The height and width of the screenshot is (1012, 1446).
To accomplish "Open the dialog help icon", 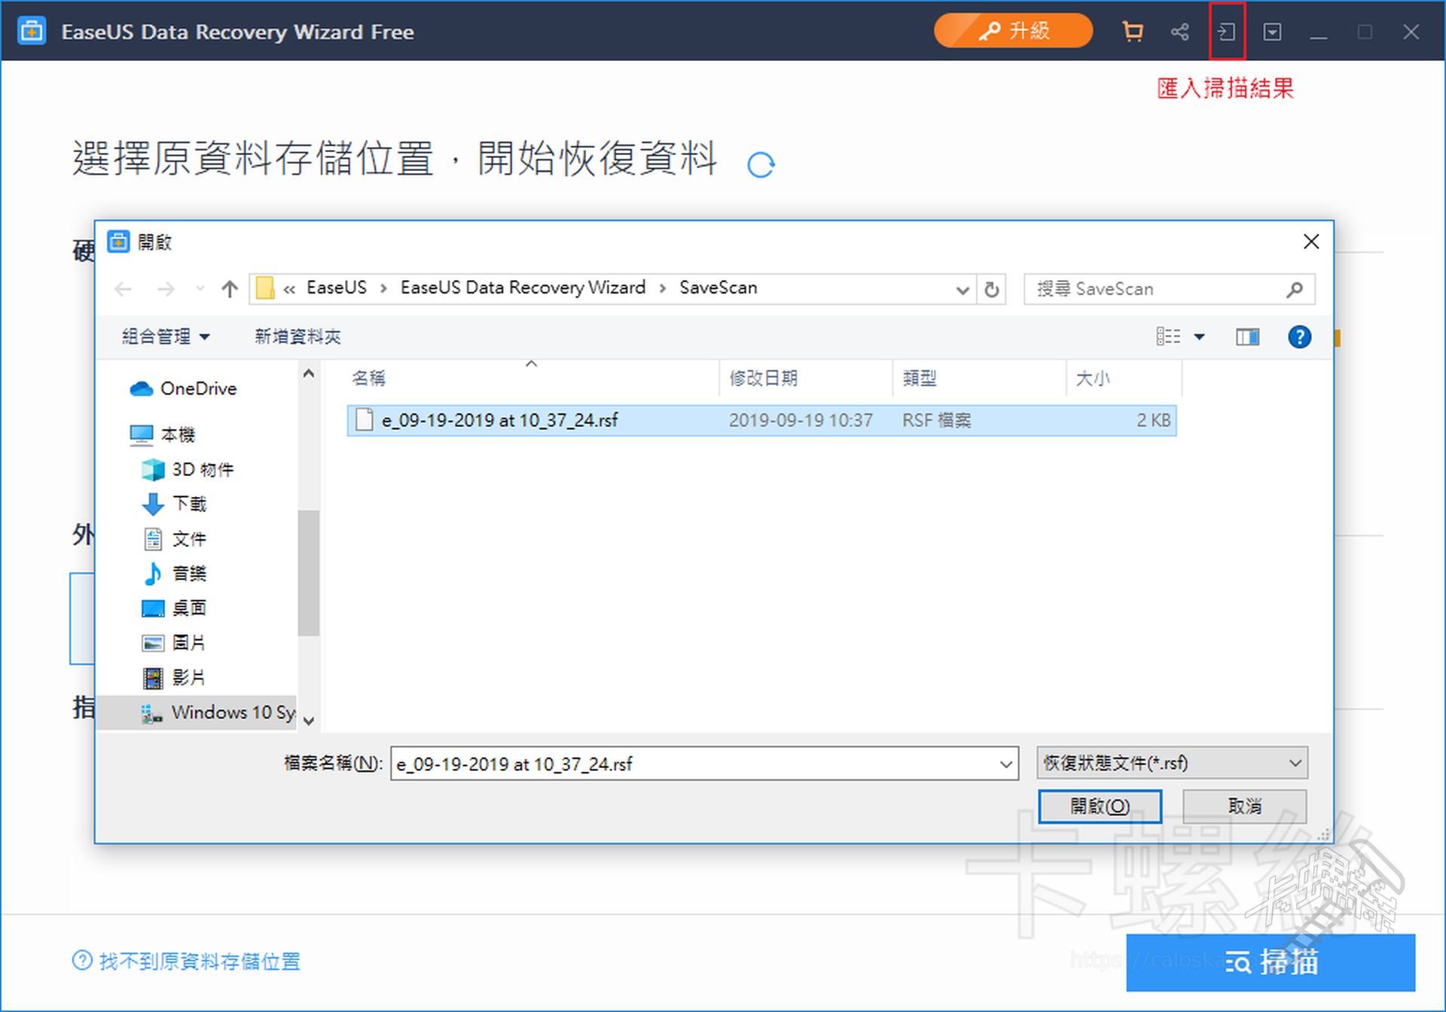I will pos(1299,337).
